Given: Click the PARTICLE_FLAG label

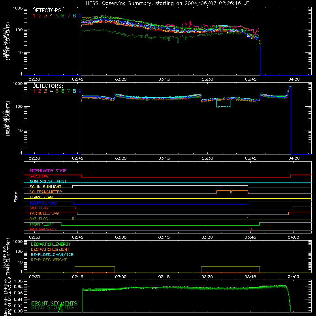Looking at the screenshot, I should 44,213.
